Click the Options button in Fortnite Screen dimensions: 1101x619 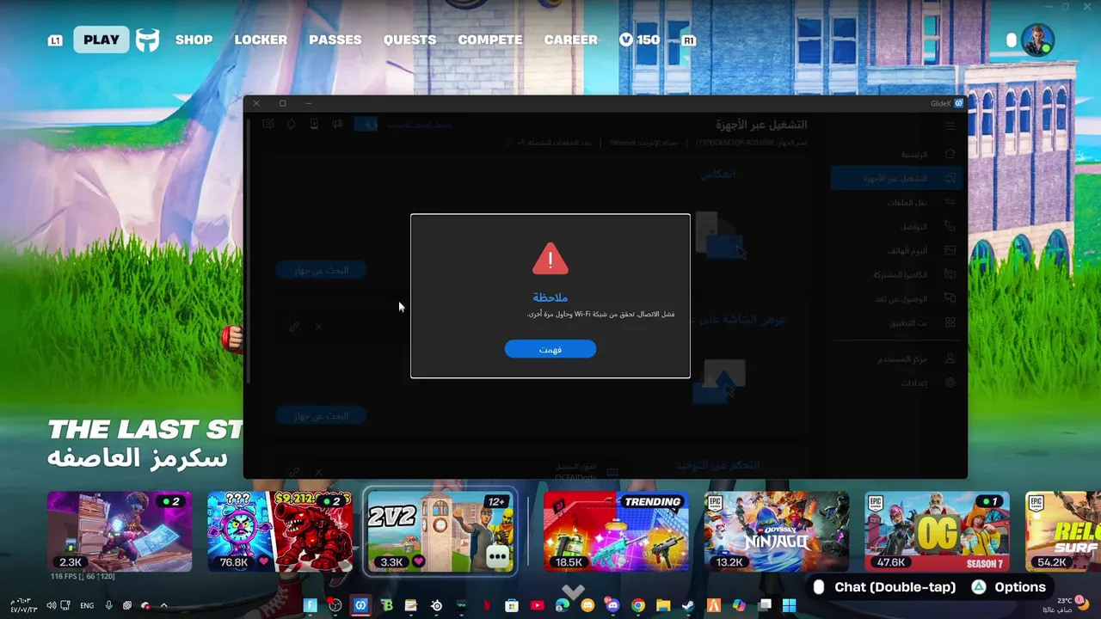point(1009,587)
